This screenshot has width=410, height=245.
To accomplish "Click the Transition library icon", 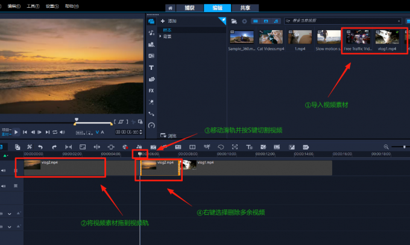I will tap(151, 56).
